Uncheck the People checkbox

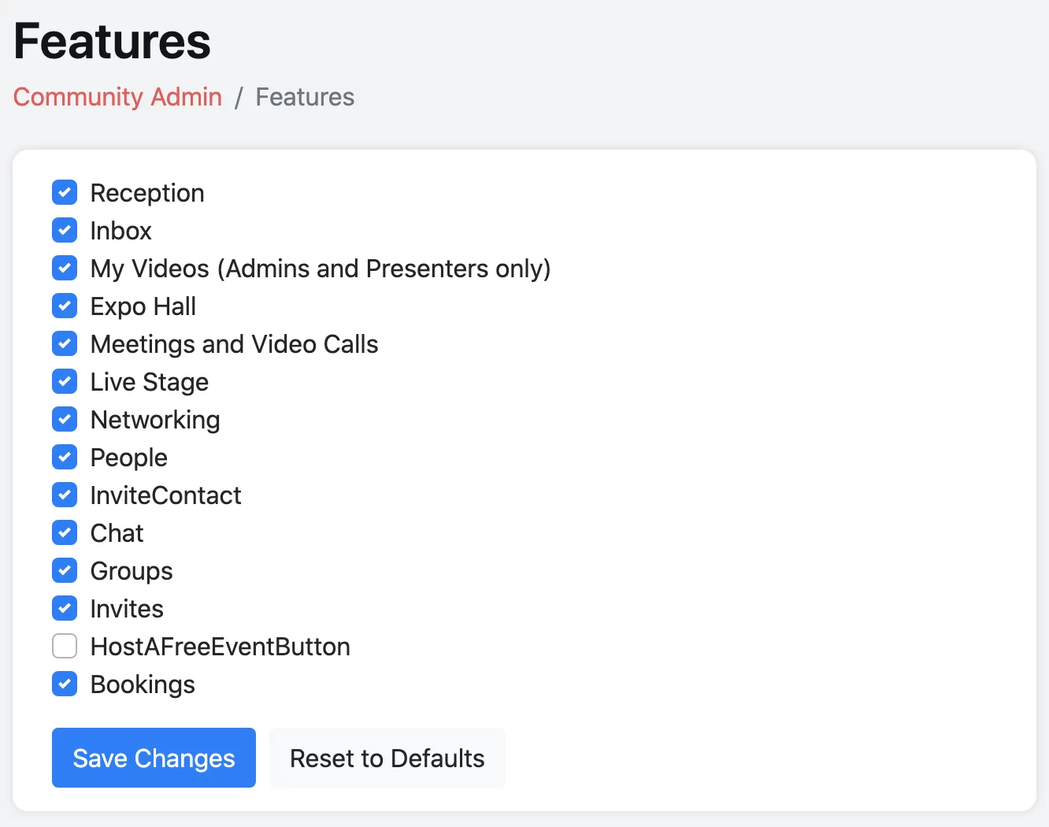point(65,457)
